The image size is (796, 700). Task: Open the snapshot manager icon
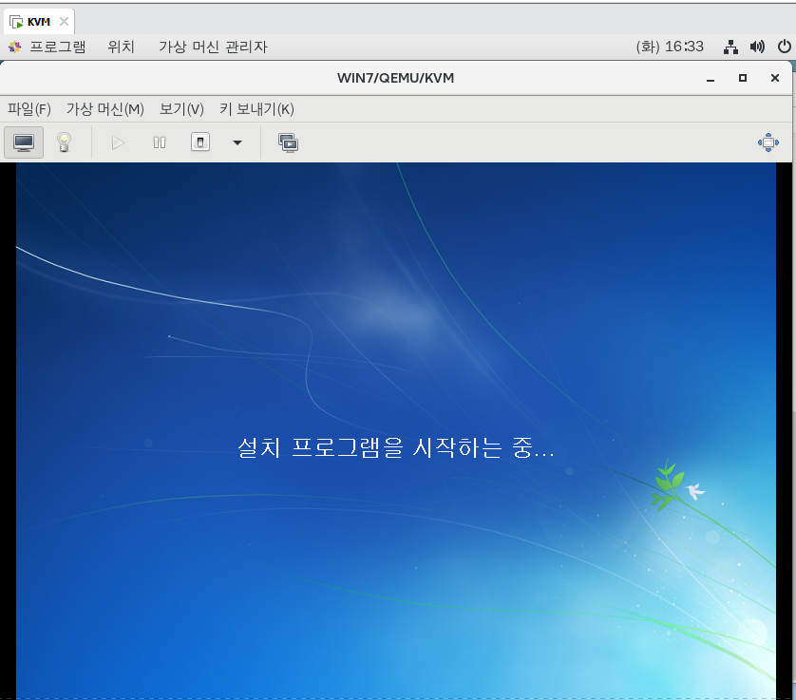click(288, 142)
